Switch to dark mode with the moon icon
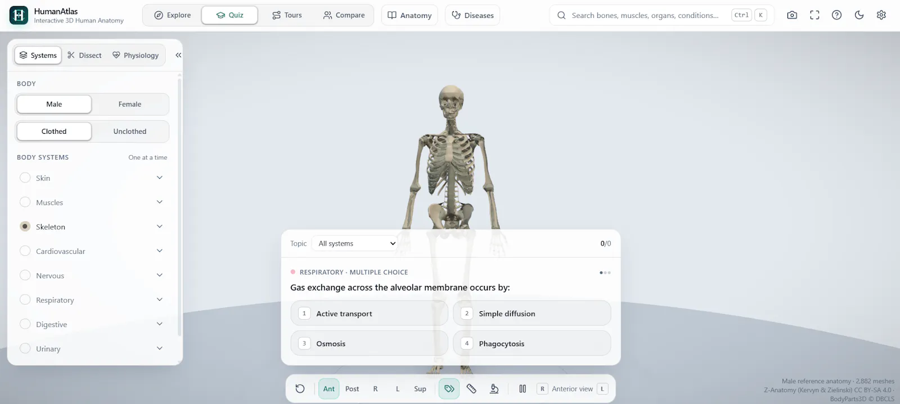The height and width of the screenshot is (404, 900). 859,15
